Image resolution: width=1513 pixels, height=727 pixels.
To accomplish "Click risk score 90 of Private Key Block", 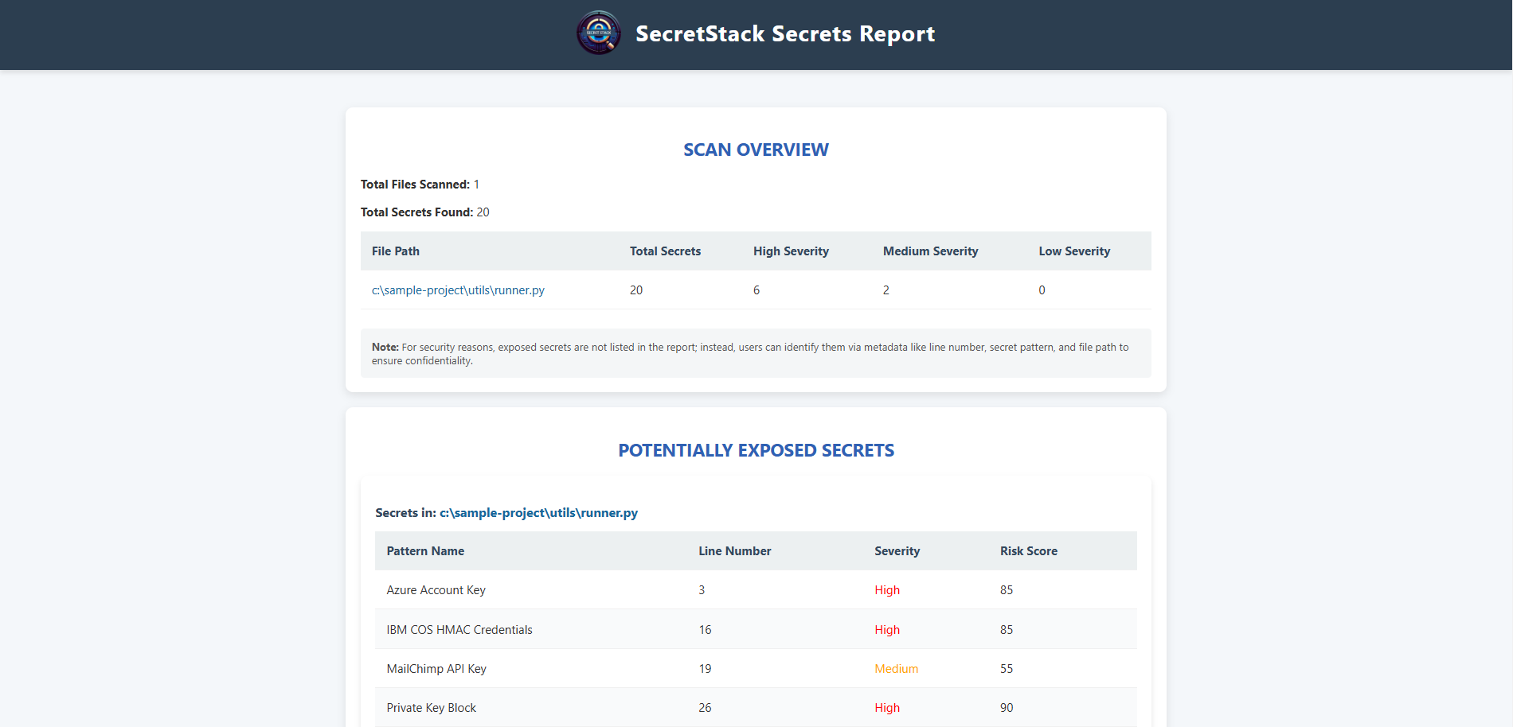I will pos(1007,708).
